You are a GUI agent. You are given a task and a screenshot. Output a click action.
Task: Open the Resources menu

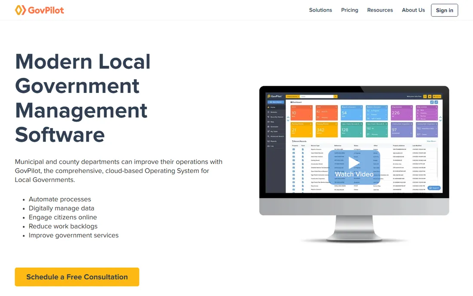380,10
